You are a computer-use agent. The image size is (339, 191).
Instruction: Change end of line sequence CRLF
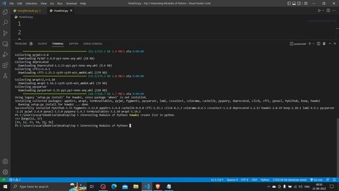tap(254, 180)
